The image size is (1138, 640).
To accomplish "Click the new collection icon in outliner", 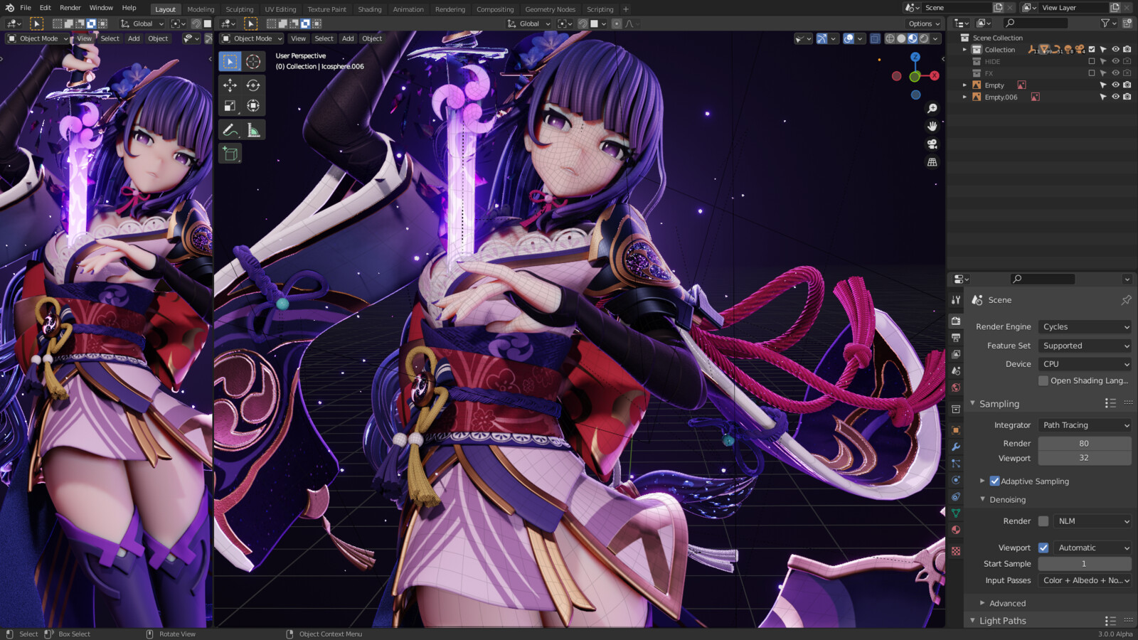I will [x=1127, y=23].
